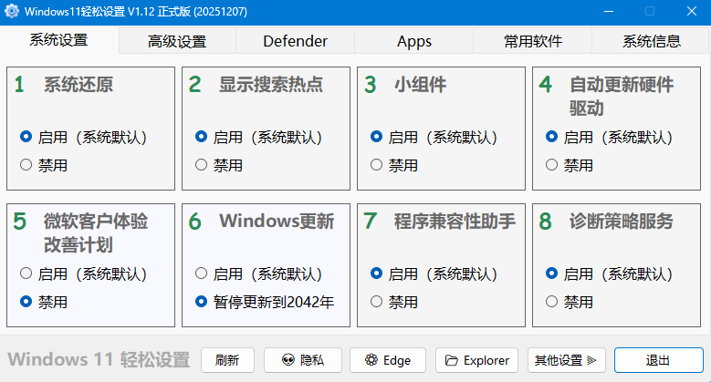Click the app gear icon in title bar

pos(12,12)
